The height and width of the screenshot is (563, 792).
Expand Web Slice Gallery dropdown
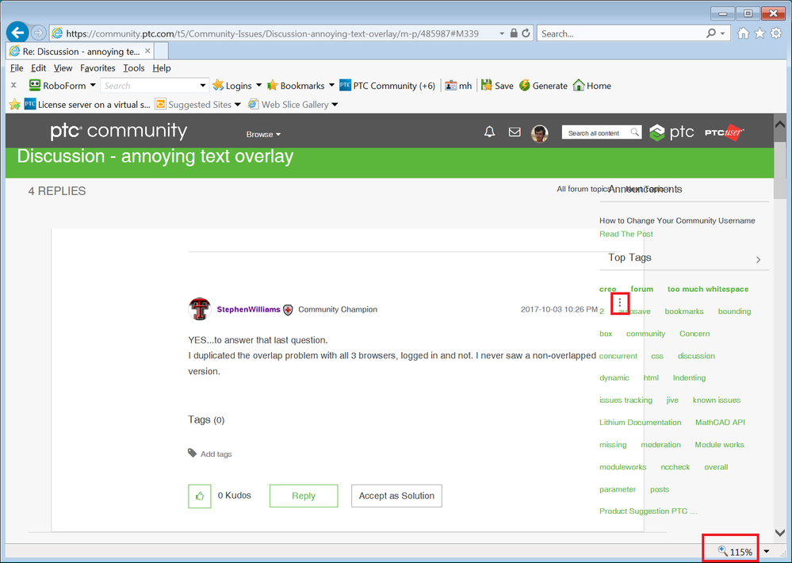click(x=335, y=104)
